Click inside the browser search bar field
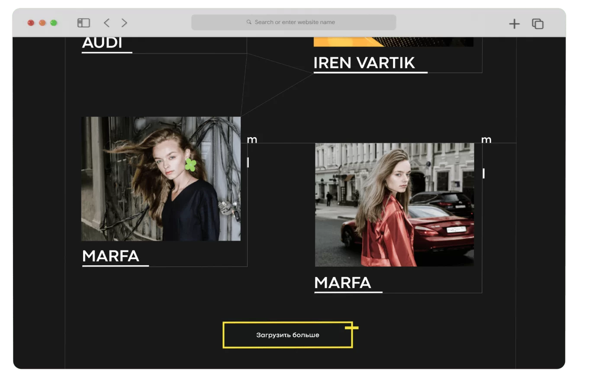This screenshot has height=379, width=592. [x=294, y=22]
